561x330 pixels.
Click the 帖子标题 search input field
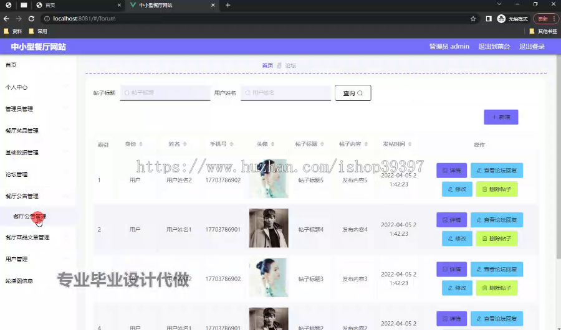165,93
